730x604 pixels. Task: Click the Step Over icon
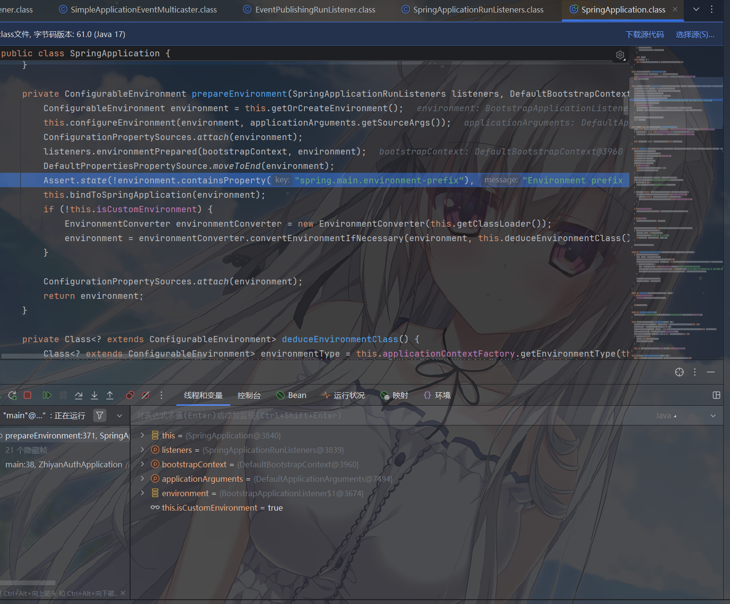79,395
